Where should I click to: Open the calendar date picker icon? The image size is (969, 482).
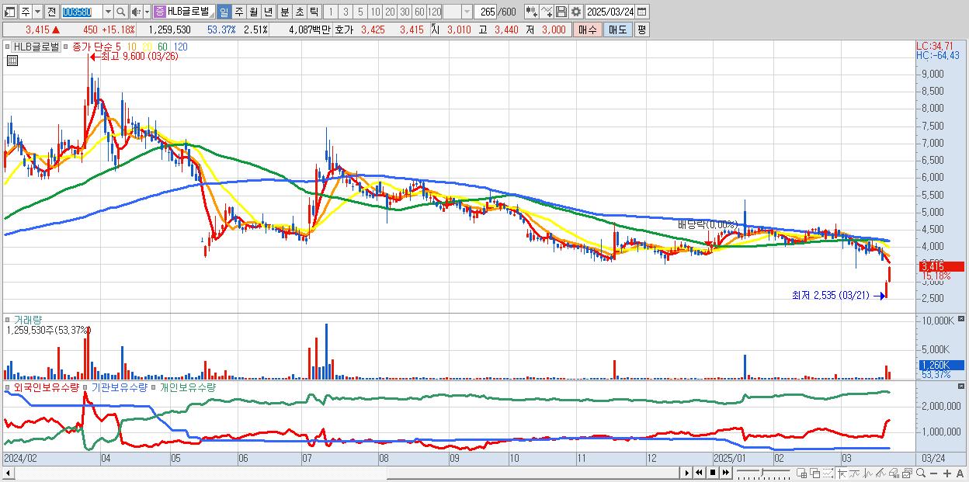click(x=641, y=12)
